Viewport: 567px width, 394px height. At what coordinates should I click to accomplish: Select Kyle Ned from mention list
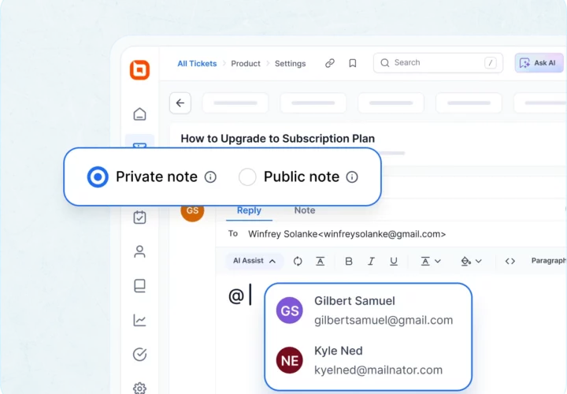click(368, 360)
